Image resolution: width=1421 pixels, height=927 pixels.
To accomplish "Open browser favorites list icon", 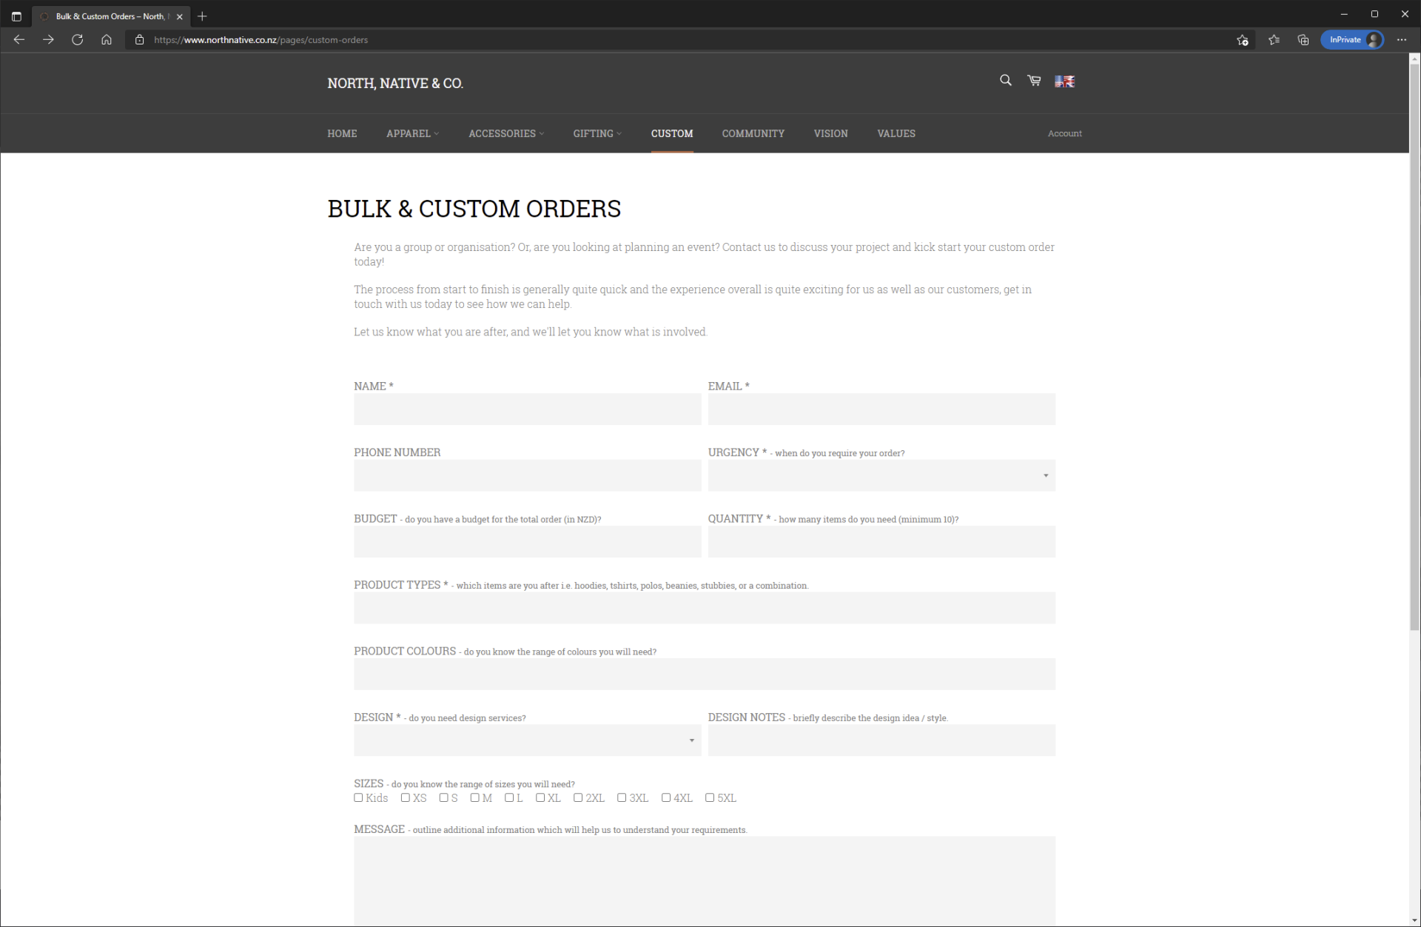I will [1274, 40].
